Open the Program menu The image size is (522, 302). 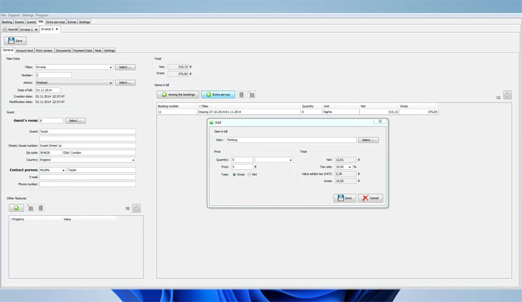coord(42,16)
